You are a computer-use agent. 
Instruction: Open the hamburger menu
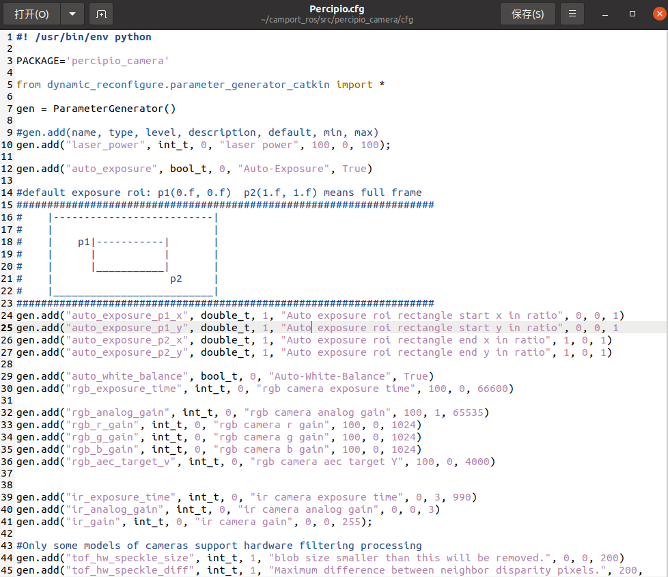572,14
